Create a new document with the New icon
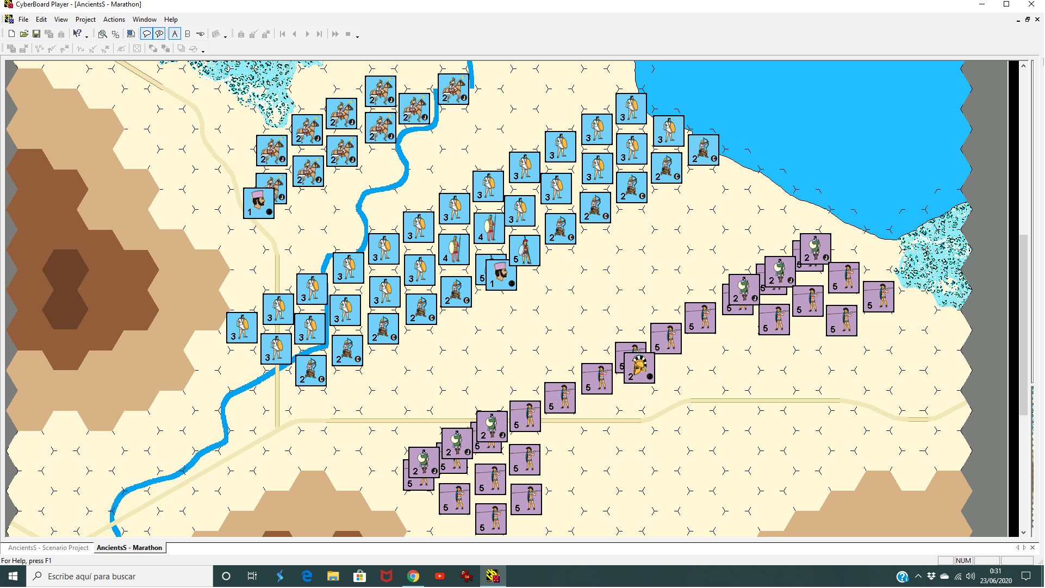The height and width of the screenshot is (588, 1045). 11,34
